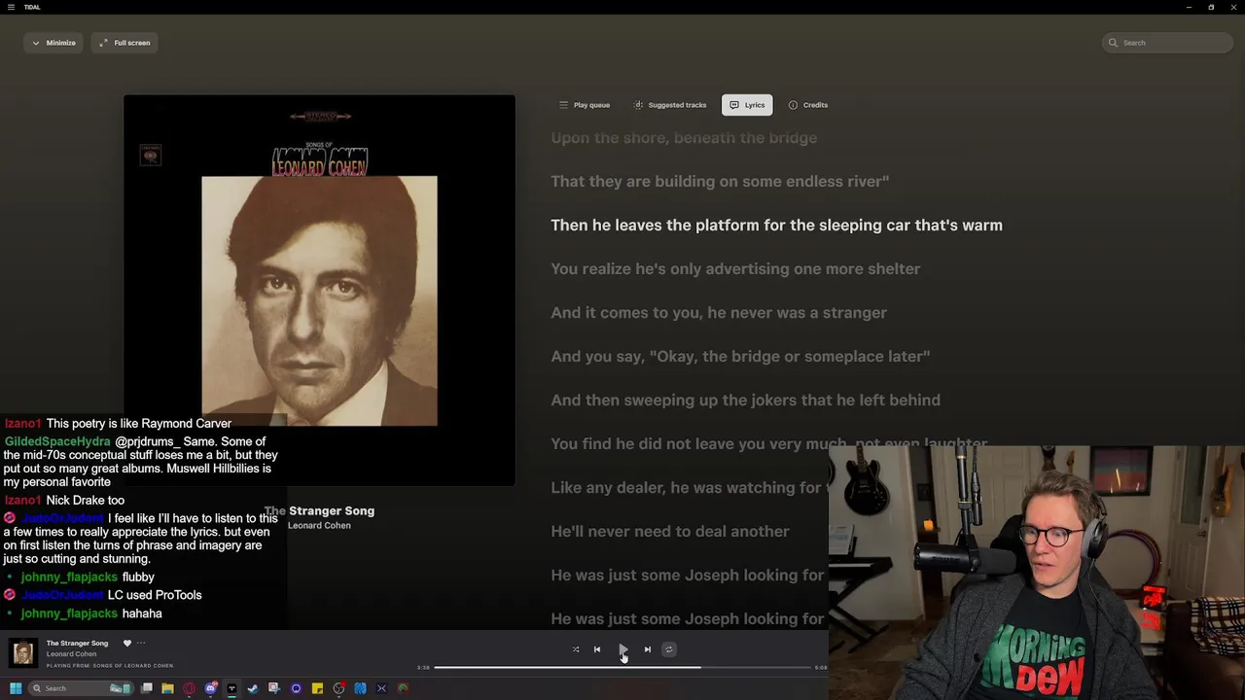Viewport: 1245px width, 700px height.
Task: Click the Windows taskbar Search box
Action: [x=81, y=688]
